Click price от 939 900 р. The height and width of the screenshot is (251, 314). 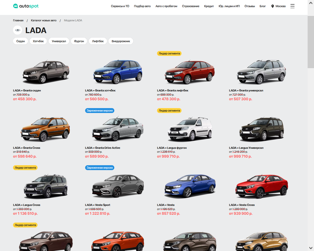[x=241, y=214]
